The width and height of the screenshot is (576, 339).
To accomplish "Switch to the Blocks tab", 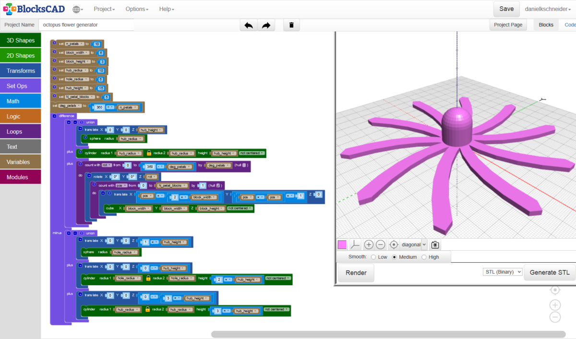I will tap(546, 25).
